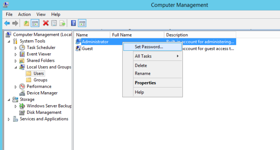The width and height of the screenshot is (280, 150).
Task: Toggle Show/Hide Console Tree icon
Action: (x=35, y=23)
